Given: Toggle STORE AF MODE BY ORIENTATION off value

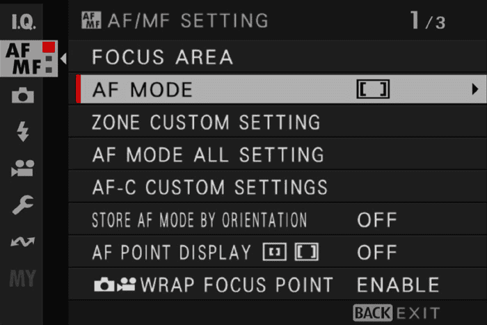Looking at the screenshot, I should pos(377,220).
